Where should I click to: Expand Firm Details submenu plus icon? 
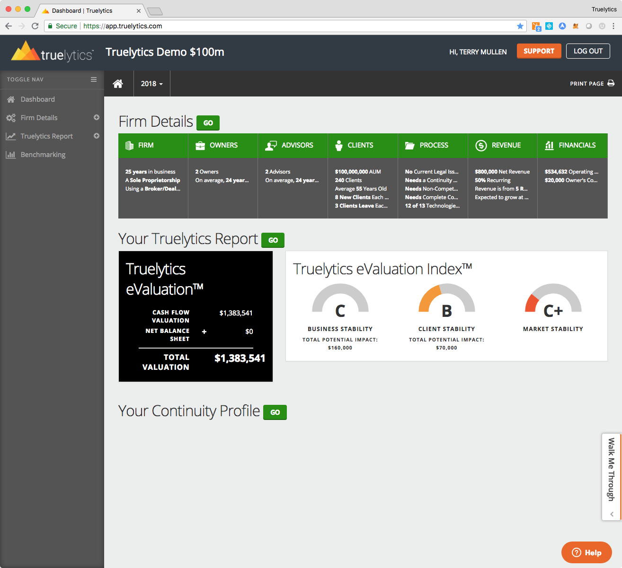click(x=97, y=117)
